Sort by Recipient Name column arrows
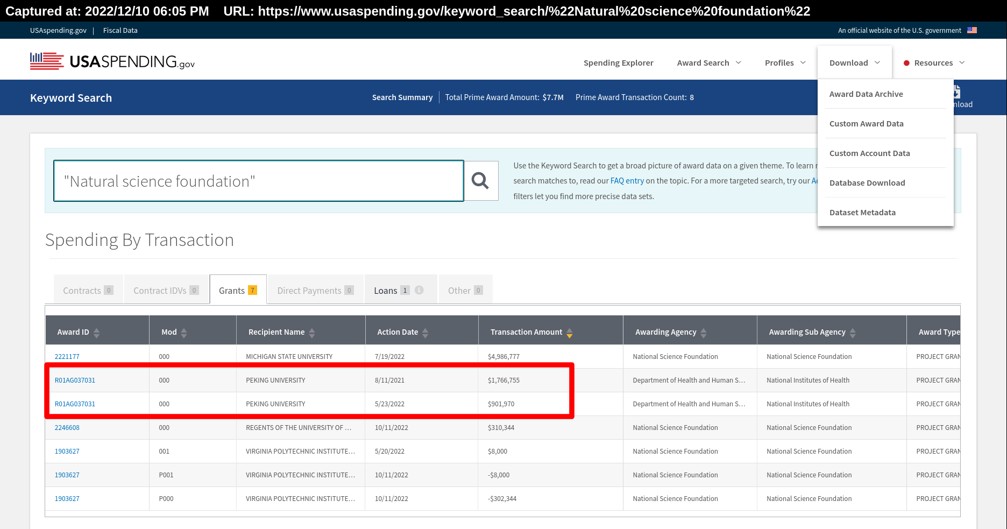This screenshot has width=1007, height=529. (x=312, y=333)
